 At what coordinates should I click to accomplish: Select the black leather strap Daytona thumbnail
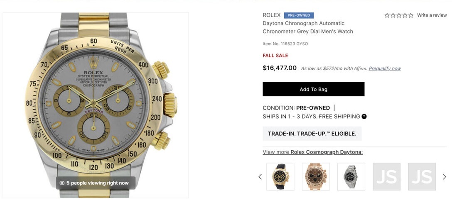(280, 177)
